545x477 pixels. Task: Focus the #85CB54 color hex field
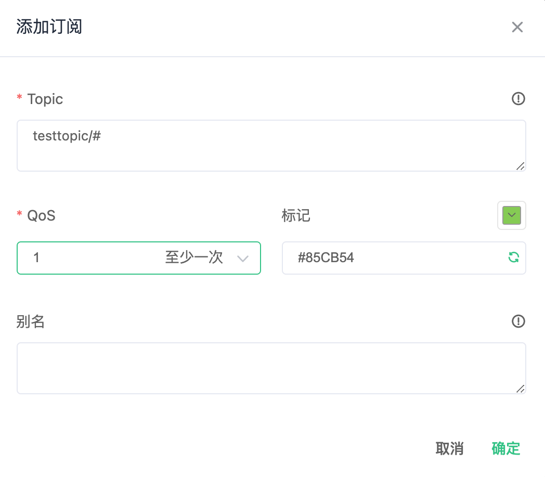390,257
